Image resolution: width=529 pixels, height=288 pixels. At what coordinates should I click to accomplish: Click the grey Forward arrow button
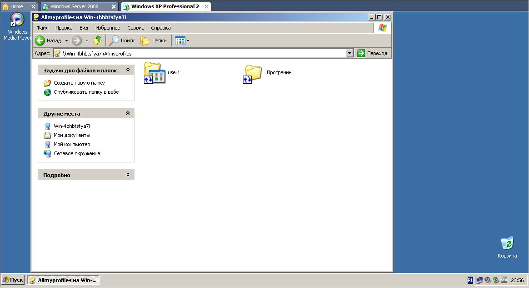pos(77,40)
